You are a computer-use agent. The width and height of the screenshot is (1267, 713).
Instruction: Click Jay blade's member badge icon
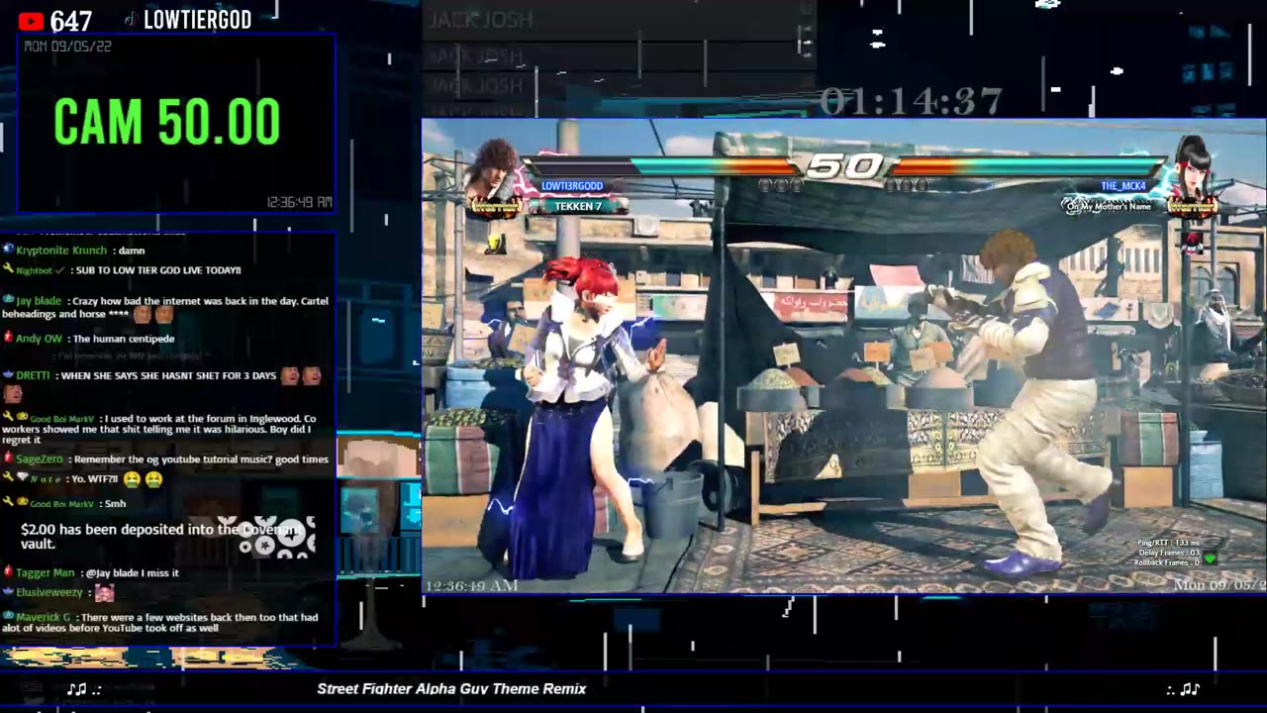pyautogui.click(x=8, y=300)
